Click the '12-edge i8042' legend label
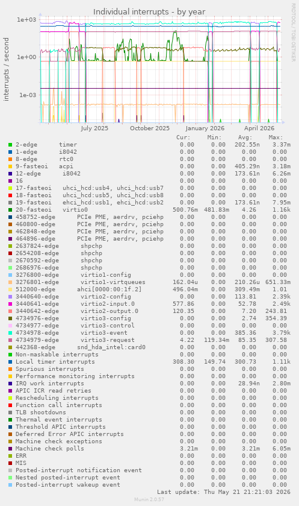Image resolution: width=299 pixels, height=506 pixels. point(48,174)
